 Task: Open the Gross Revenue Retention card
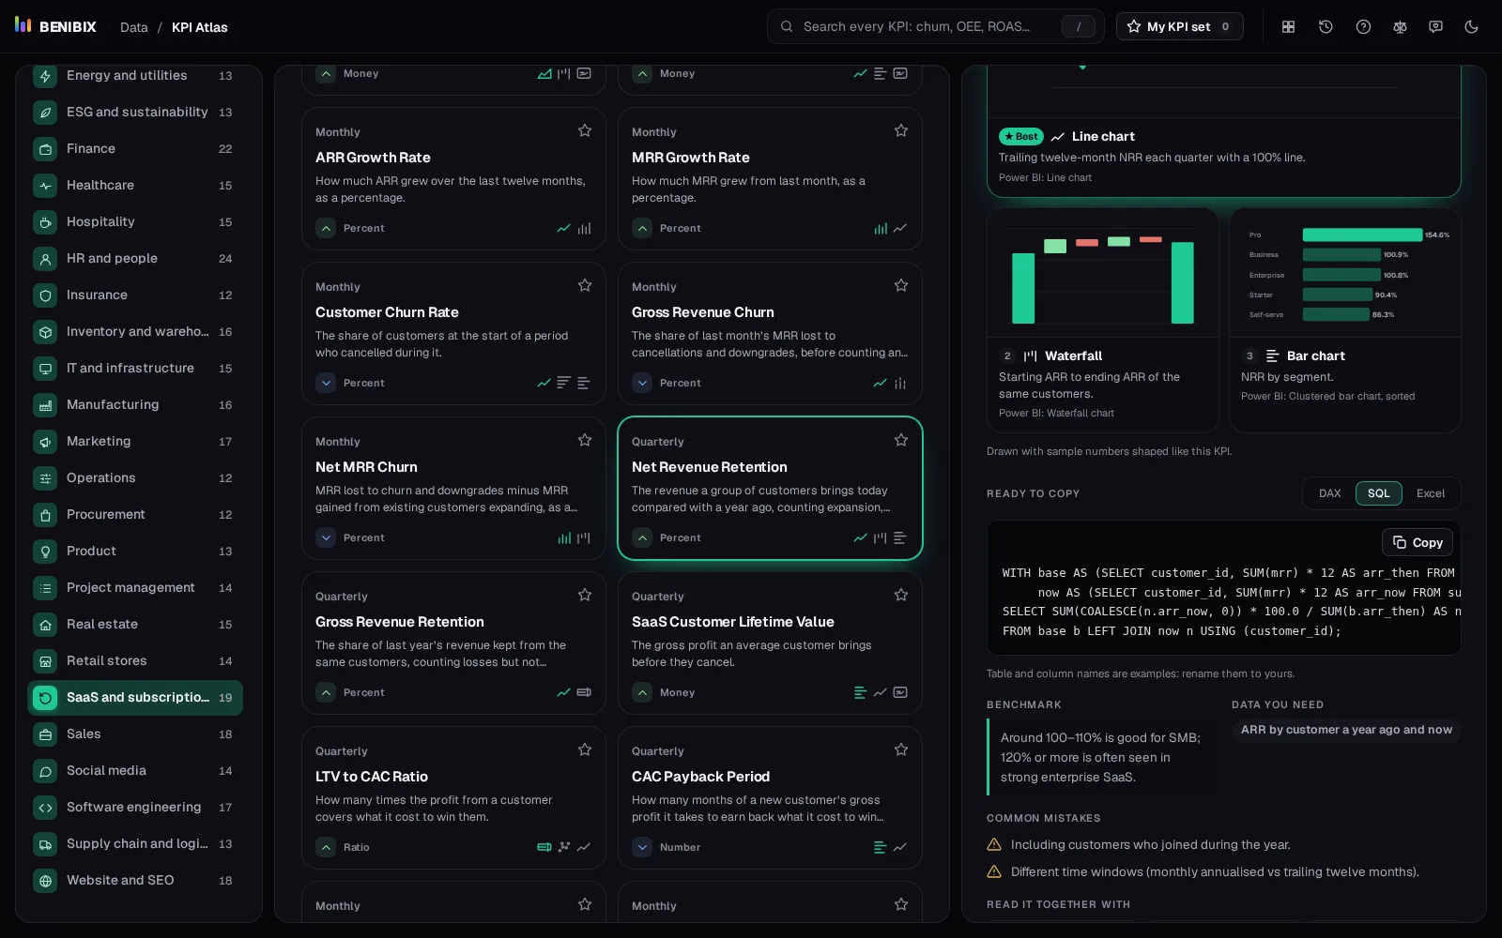453,643
